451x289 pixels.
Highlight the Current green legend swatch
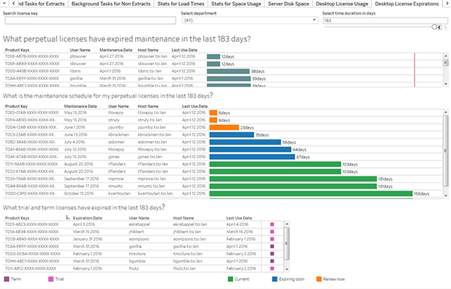point(230,279)
